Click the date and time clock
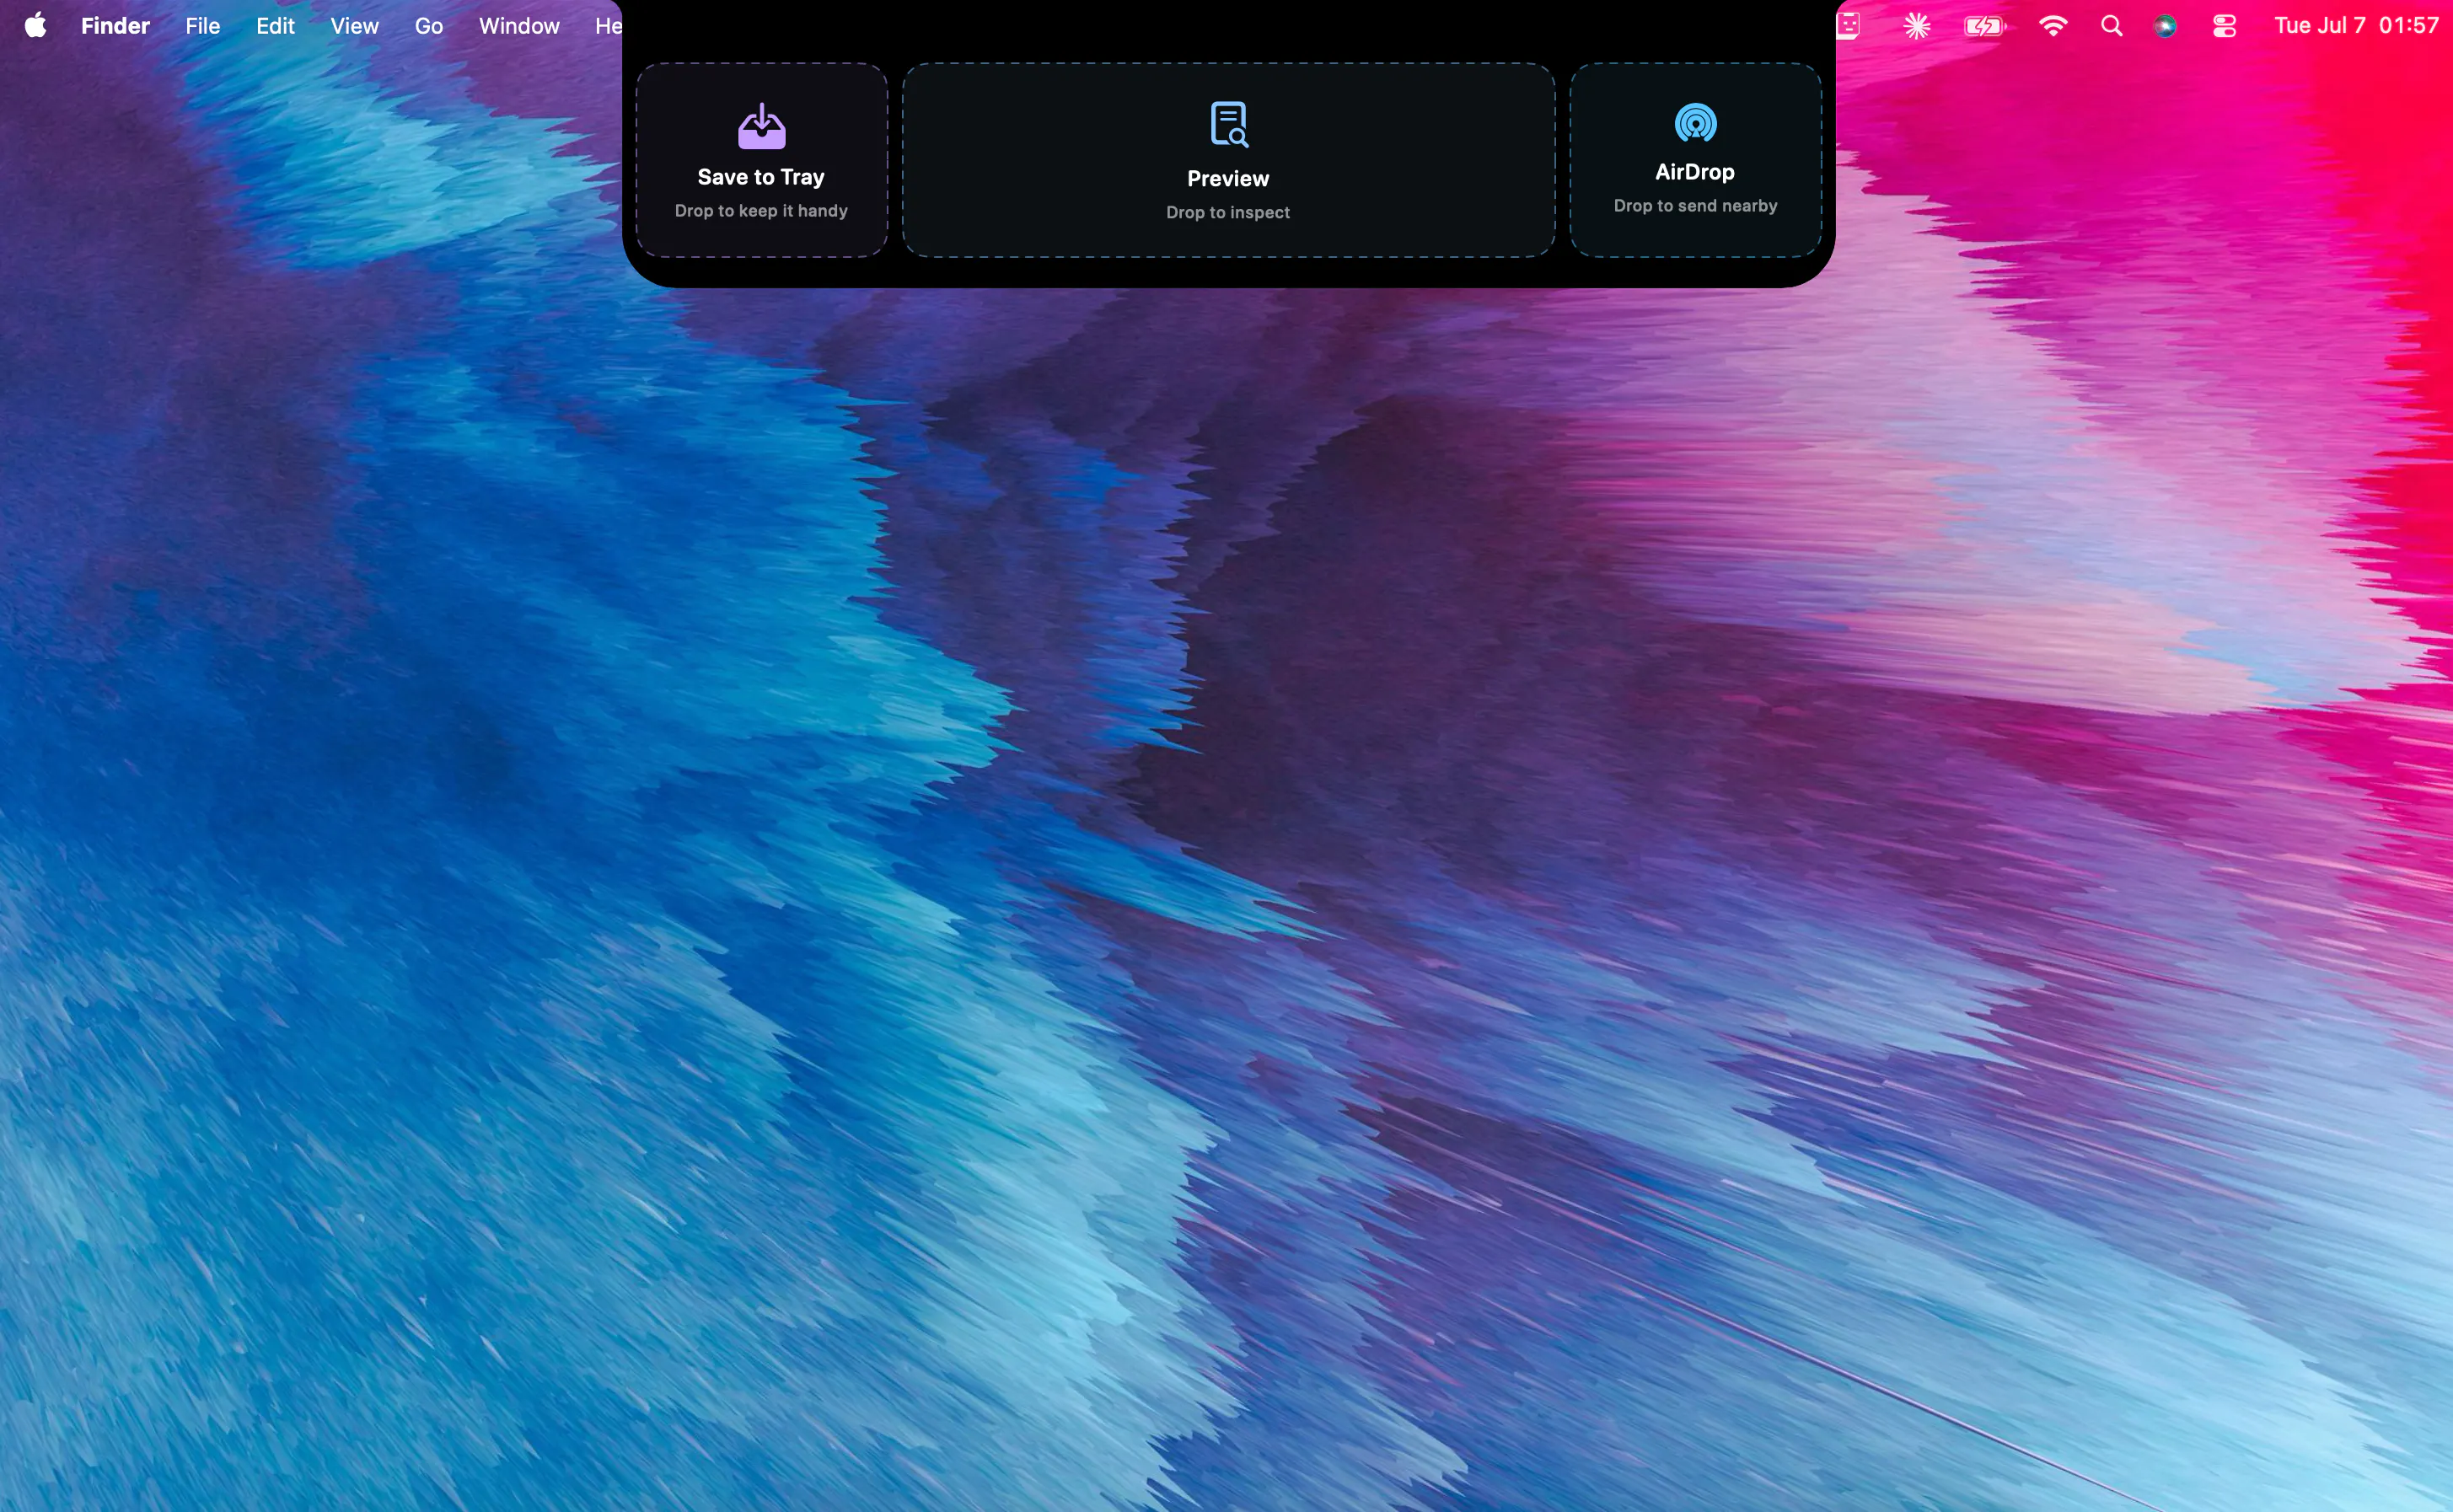Image resolution: width=2453 pixels, height=1512 pixels. point(2357,26)
